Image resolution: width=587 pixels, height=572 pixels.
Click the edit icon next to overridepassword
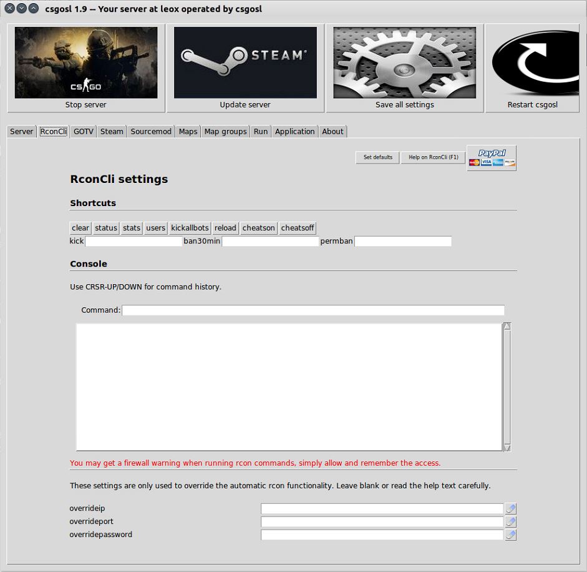pyautogui.click(x=511, y=535)
